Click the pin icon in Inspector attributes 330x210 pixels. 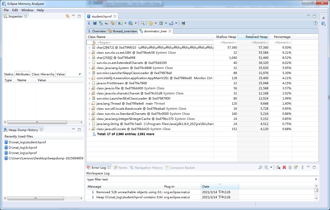click(x=80, y=74)
